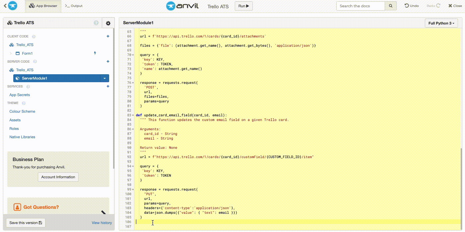Switch to the Output tab
The height and width of the screenshot is (232, 465).
click(74, 6)
